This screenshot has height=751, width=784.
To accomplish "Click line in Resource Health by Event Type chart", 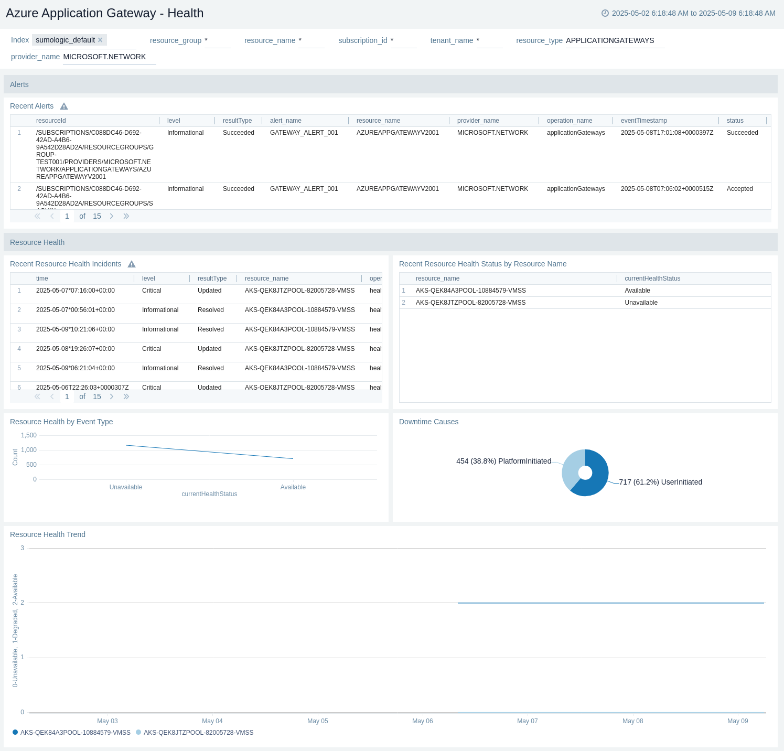I will [x=209, y=452].
